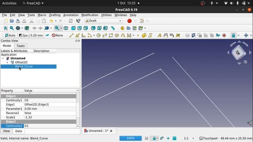This screenshot has height=142, width=253.
Task: Switch to the Tasks tab
Action: (x=21, y=46)
